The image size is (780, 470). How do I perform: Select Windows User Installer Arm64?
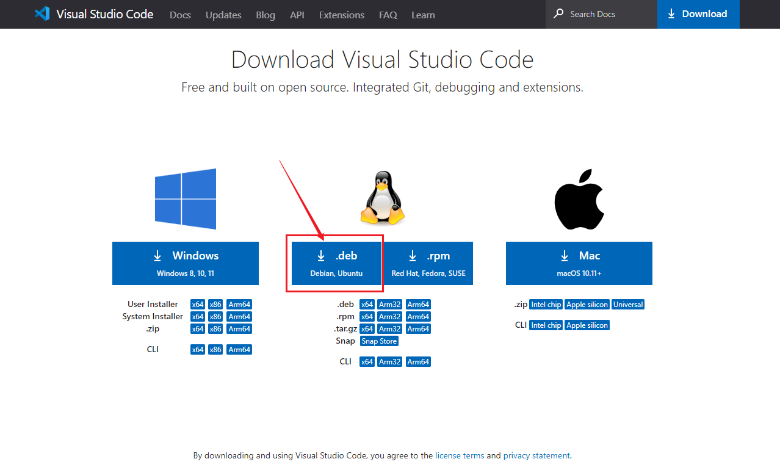tap(239, 305)
